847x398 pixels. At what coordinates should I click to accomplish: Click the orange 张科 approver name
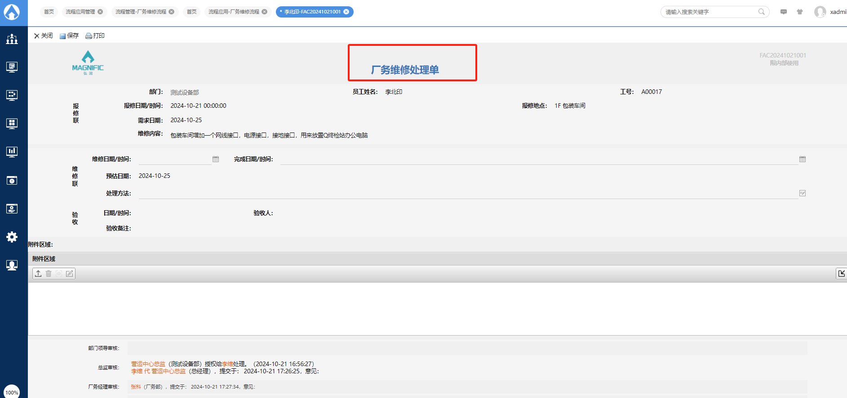[136, 387]
